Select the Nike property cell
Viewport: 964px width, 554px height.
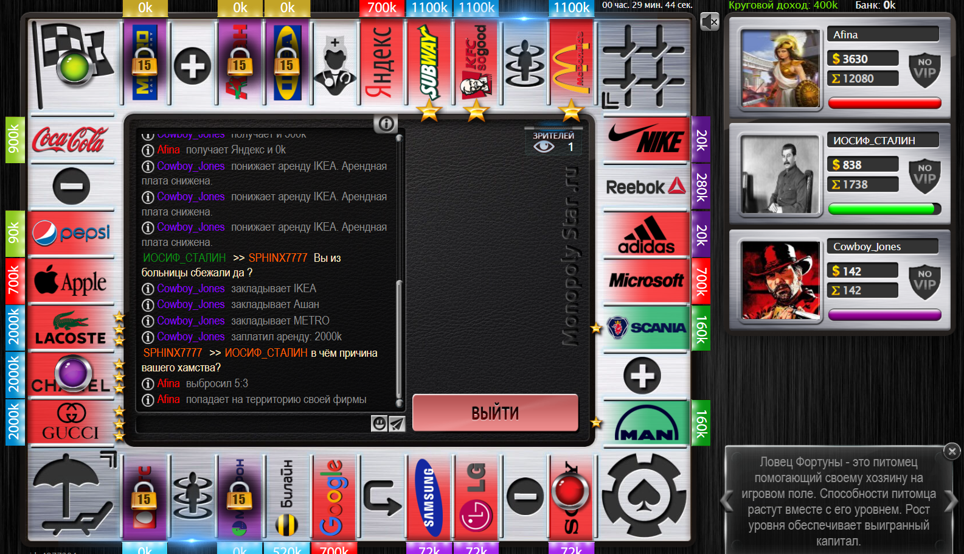point(646,139)
